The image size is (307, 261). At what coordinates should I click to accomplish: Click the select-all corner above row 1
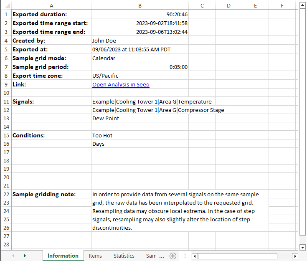click(x=5, y=5)
